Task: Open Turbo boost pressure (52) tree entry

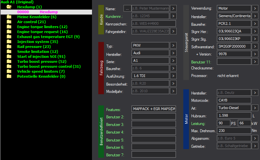Action: point(42,61)
